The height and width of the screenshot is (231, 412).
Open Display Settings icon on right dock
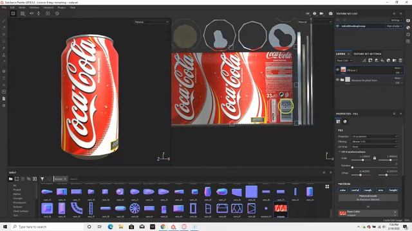408,21
